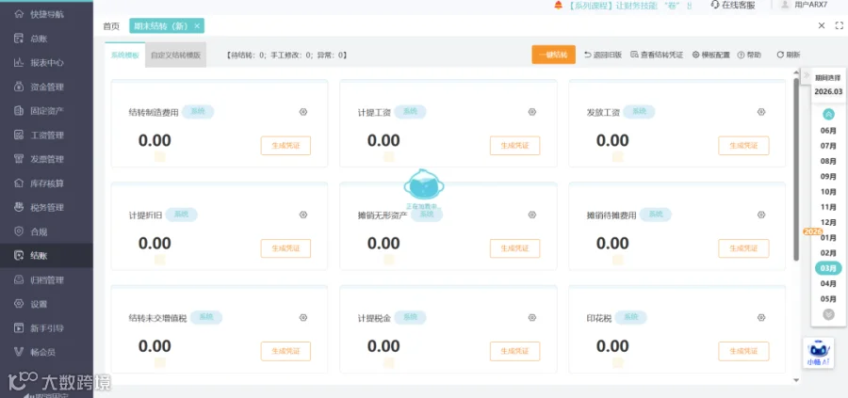
Task: Open 归档管理 in sidebar
Action: click(x=46, y=279)
